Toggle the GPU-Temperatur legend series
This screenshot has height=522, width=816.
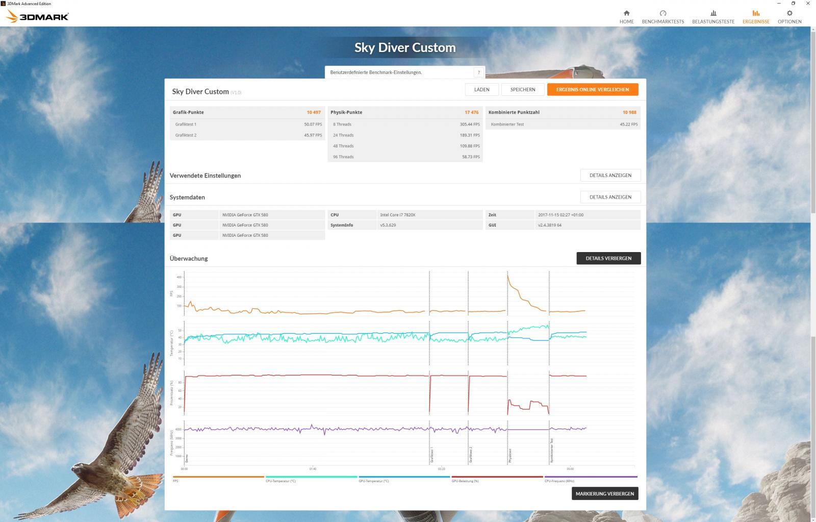tap(404, 479)
